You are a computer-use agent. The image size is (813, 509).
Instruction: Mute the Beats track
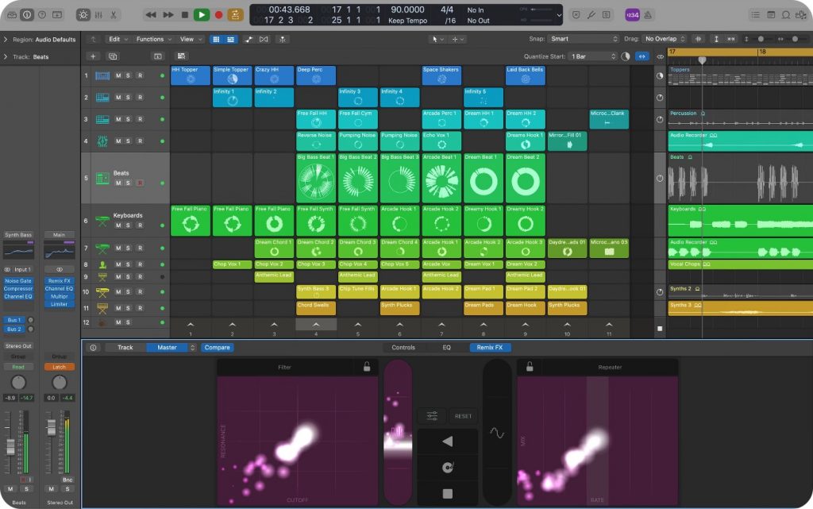118,183
